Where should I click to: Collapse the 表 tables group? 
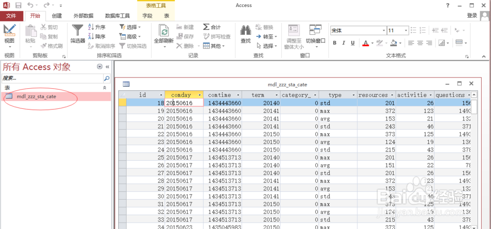pyautogui.click(x=105, y=88)
